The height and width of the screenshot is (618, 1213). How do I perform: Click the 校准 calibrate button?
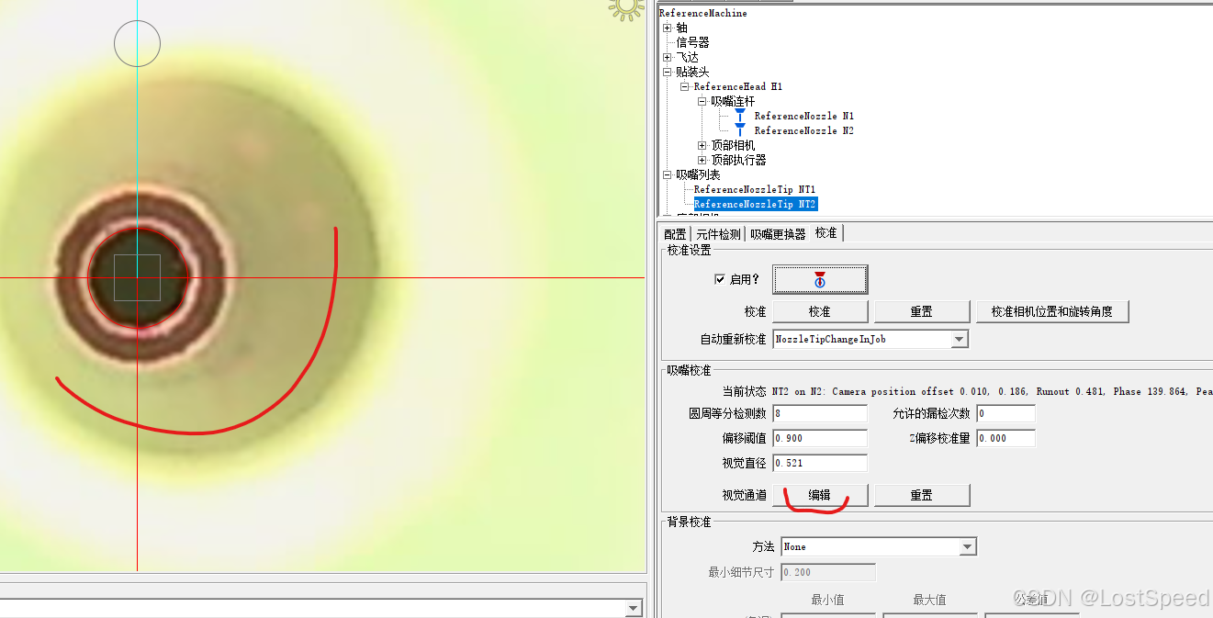pyautogui.click(x=820, y=311)
